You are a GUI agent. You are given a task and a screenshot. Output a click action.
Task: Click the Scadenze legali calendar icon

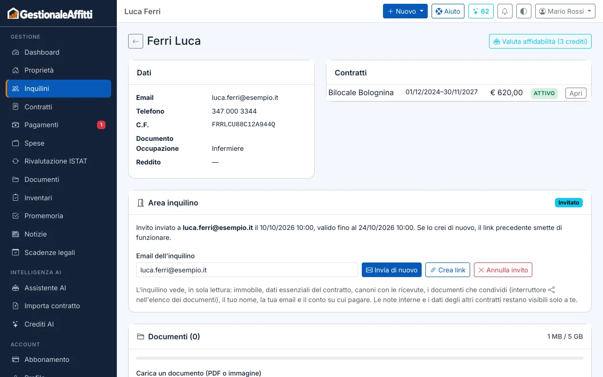16,253
